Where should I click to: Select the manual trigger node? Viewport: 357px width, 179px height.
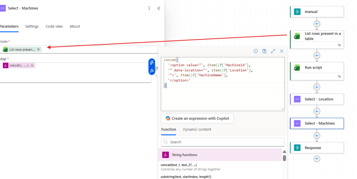click(317, 12)
